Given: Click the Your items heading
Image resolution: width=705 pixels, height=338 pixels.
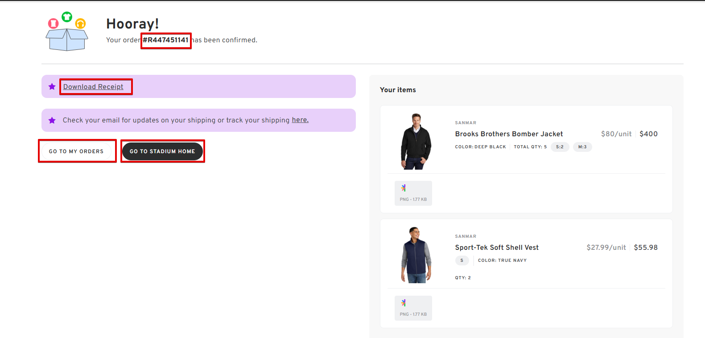Looking at the screenshot, I should point(398,90).
